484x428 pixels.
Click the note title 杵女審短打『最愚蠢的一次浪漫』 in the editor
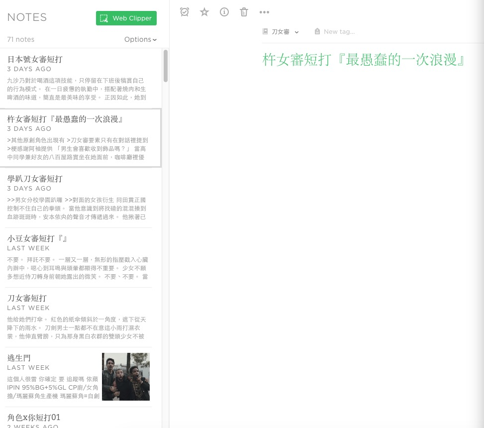click(x=363, y=60)
